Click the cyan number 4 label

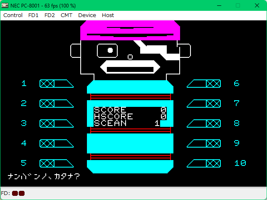click(24, 143)
